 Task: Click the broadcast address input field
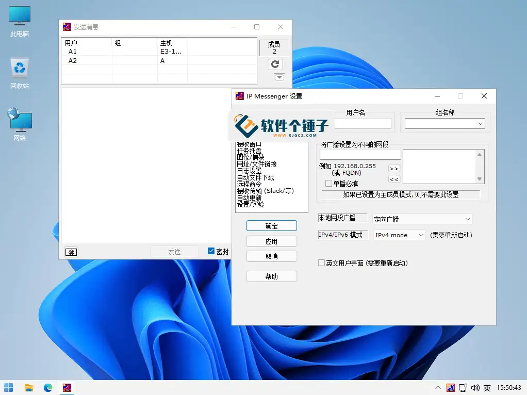pyautogui.click(x=360, y=155)
